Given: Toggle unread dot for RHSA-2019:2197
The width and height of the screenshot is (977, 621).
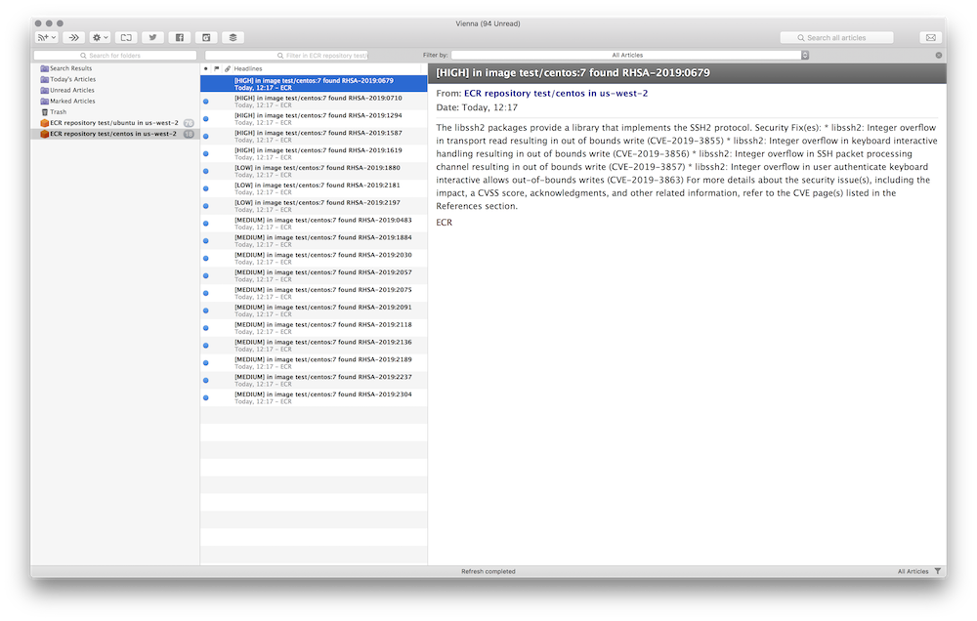Looking at the screenshot, I should click(205, 206).
